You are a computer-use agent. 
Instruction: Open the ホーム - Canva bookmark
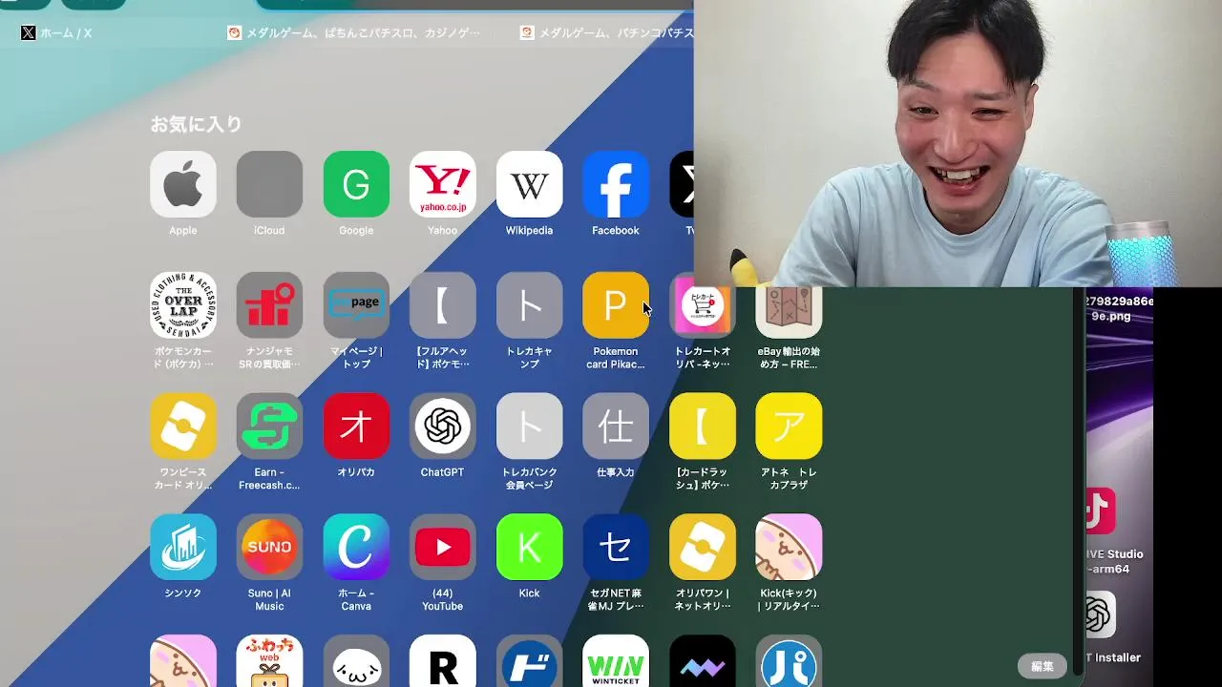(356, 547)
